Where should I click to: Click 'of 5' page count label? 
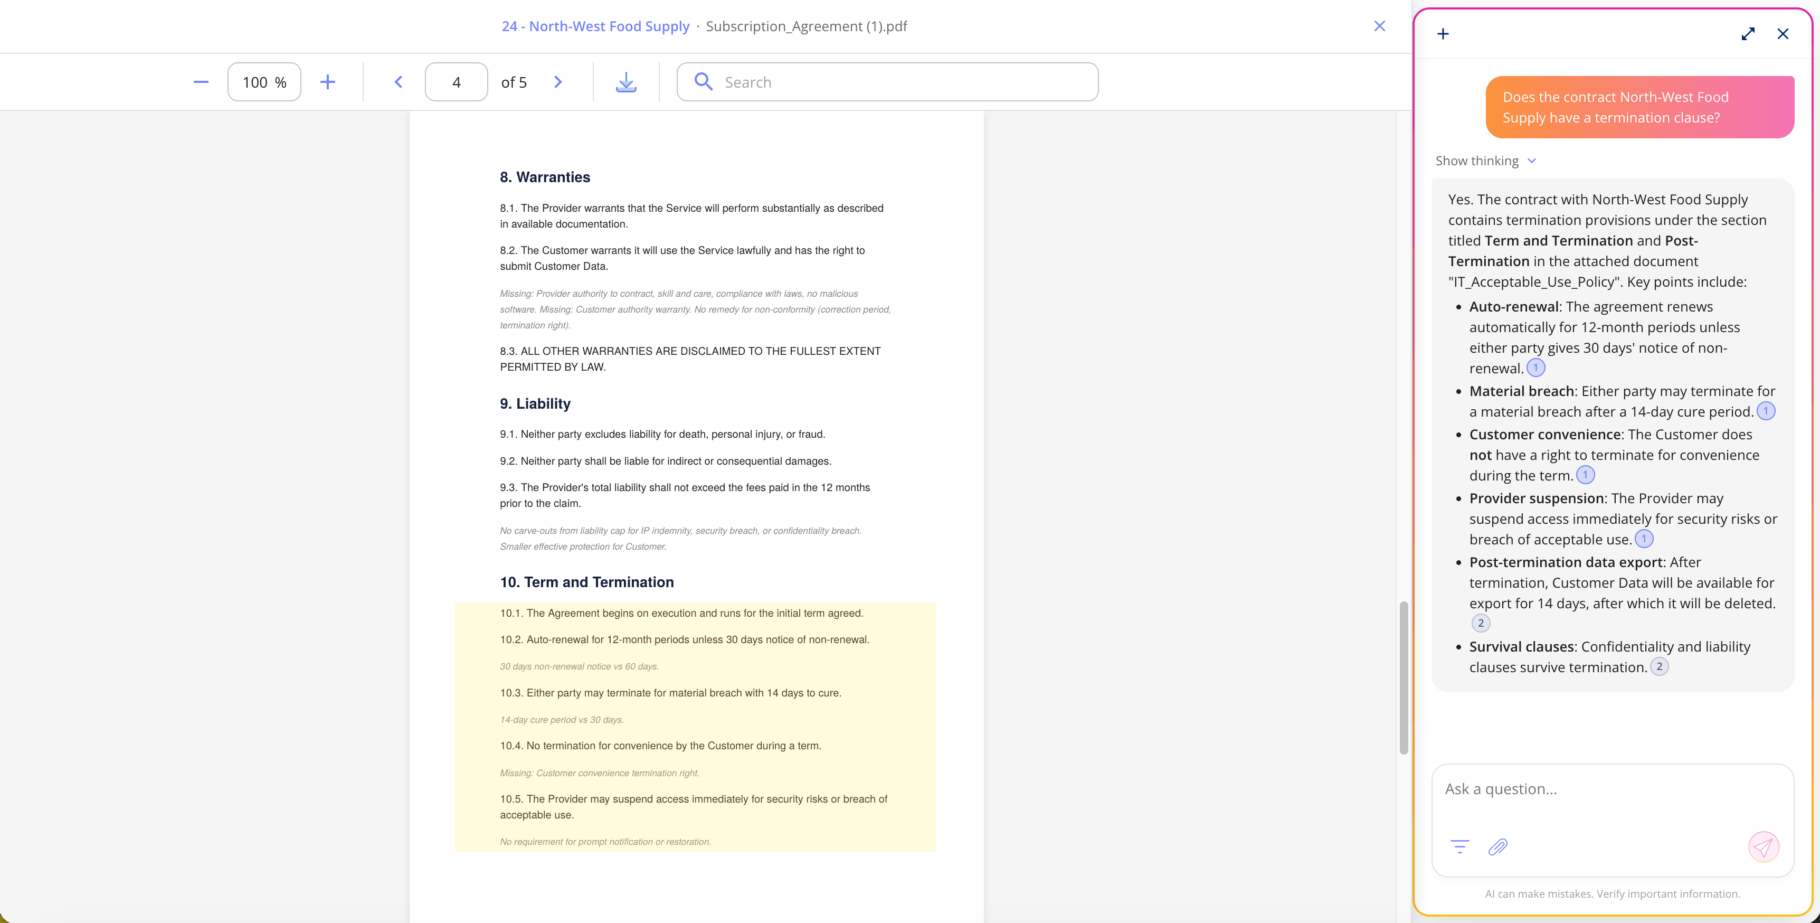(514, 82)
